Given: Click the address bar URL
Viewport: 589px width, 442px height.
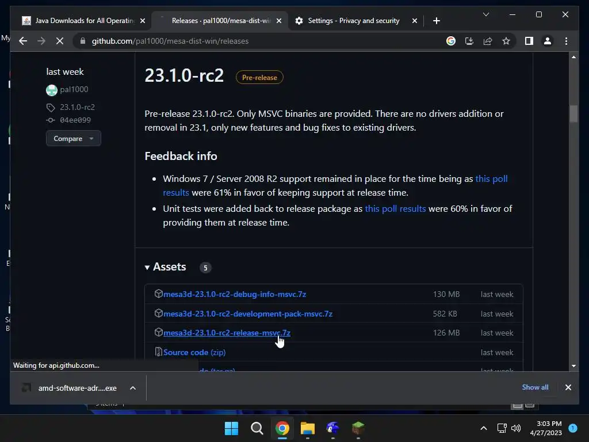Looking at the screenshot, I should (170, 41).
